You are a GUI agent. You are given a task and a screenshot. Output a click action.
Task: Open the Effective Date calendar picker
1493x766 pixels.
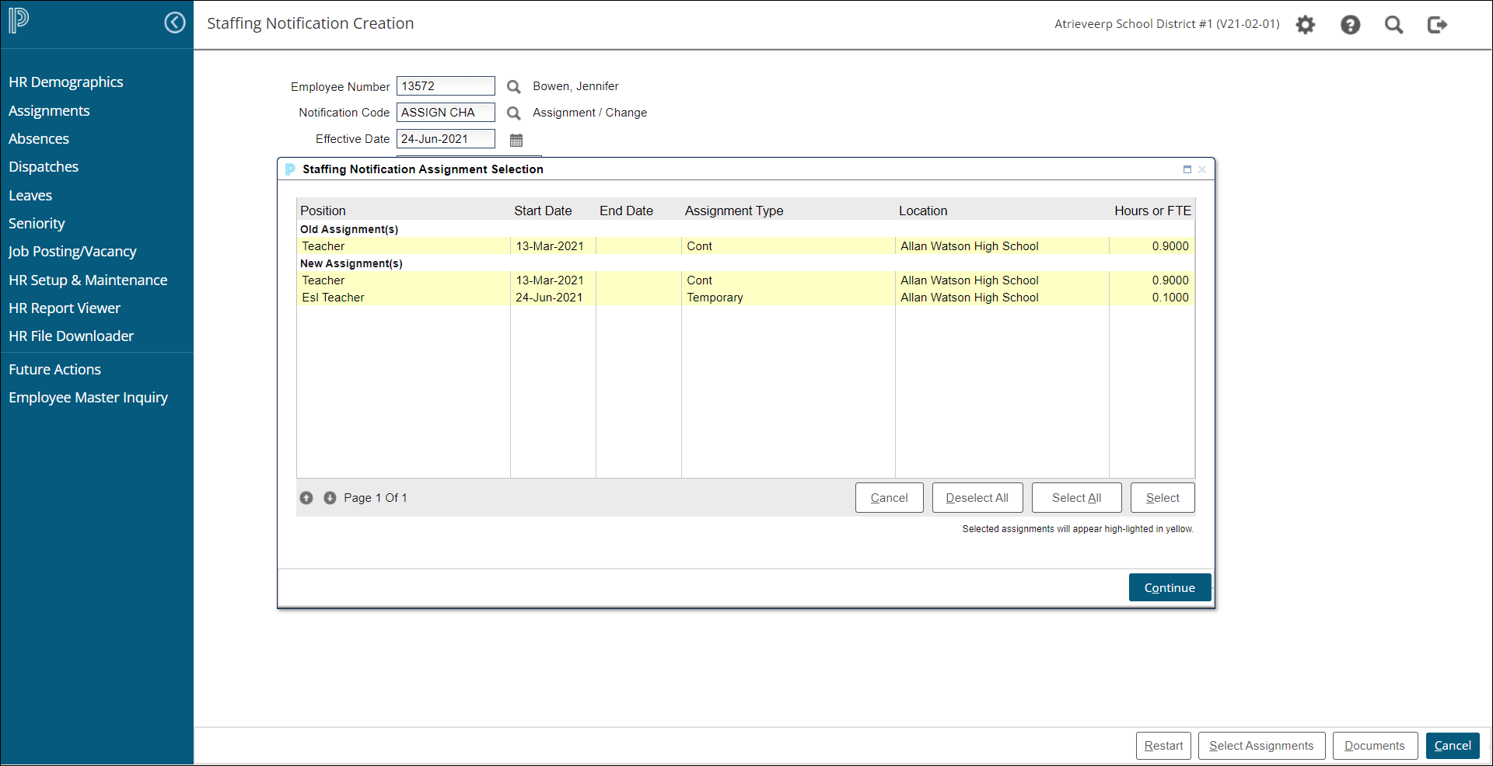pyautogui.click(x=516, y=140)
